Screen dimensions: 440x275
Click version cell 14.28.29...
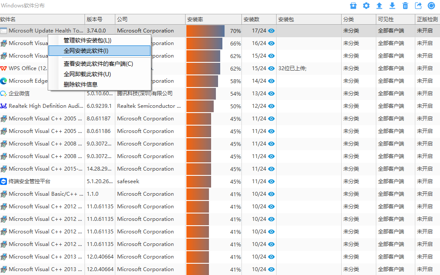[x=99, y=169]
